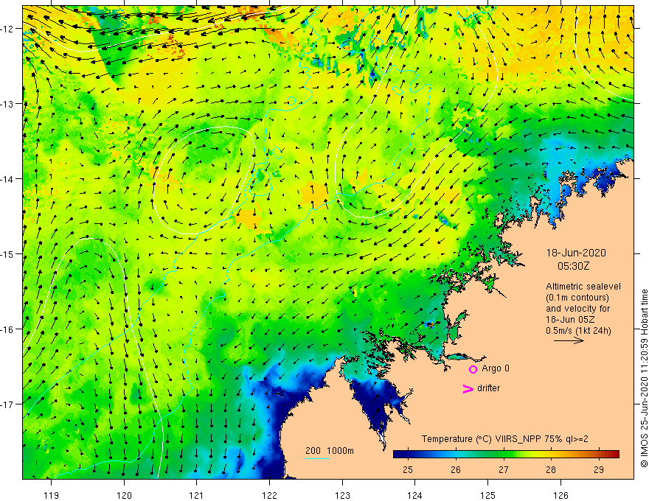
Task: Click the 'and velocity for' text line
Action: coord(577,309)
